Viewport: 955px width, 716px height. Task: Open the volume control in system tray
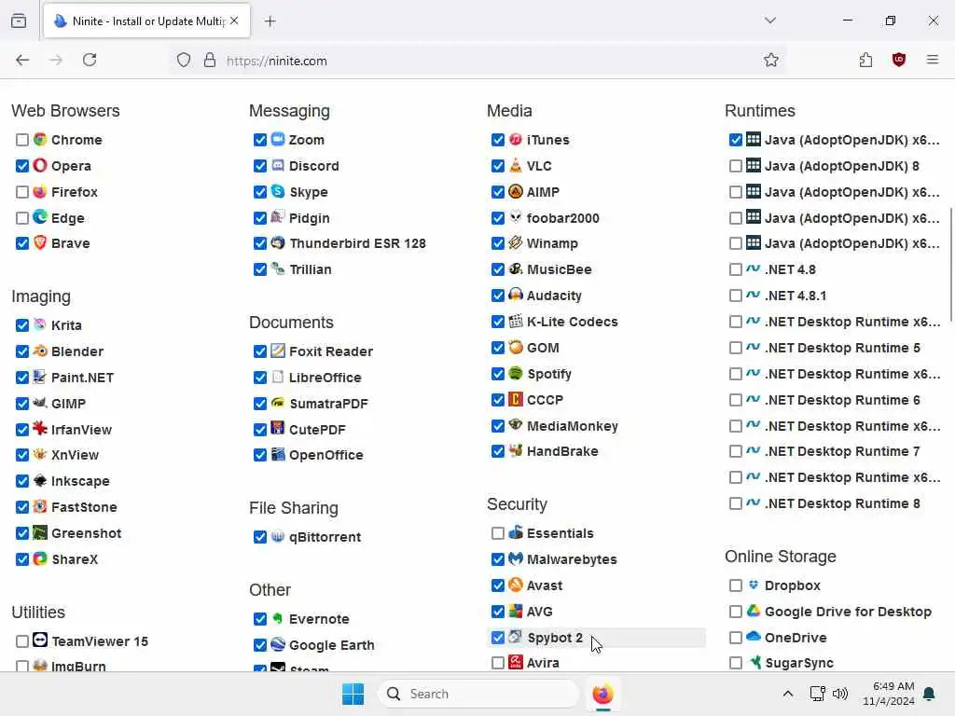840,694
